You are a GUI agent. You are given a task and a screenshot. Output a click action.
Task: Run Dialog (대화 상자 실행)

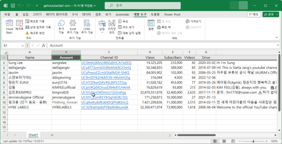[129, 33]
